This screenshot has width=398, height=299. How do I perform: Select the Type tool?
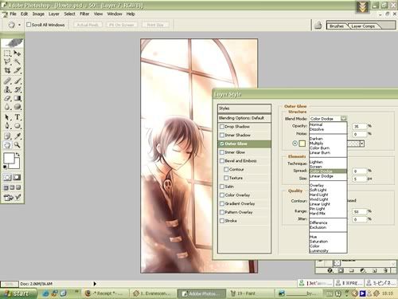tap(18, 117)
